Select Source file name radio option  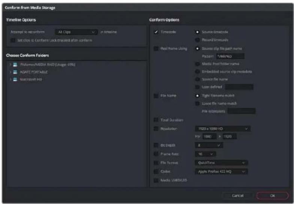pos(197,79)
